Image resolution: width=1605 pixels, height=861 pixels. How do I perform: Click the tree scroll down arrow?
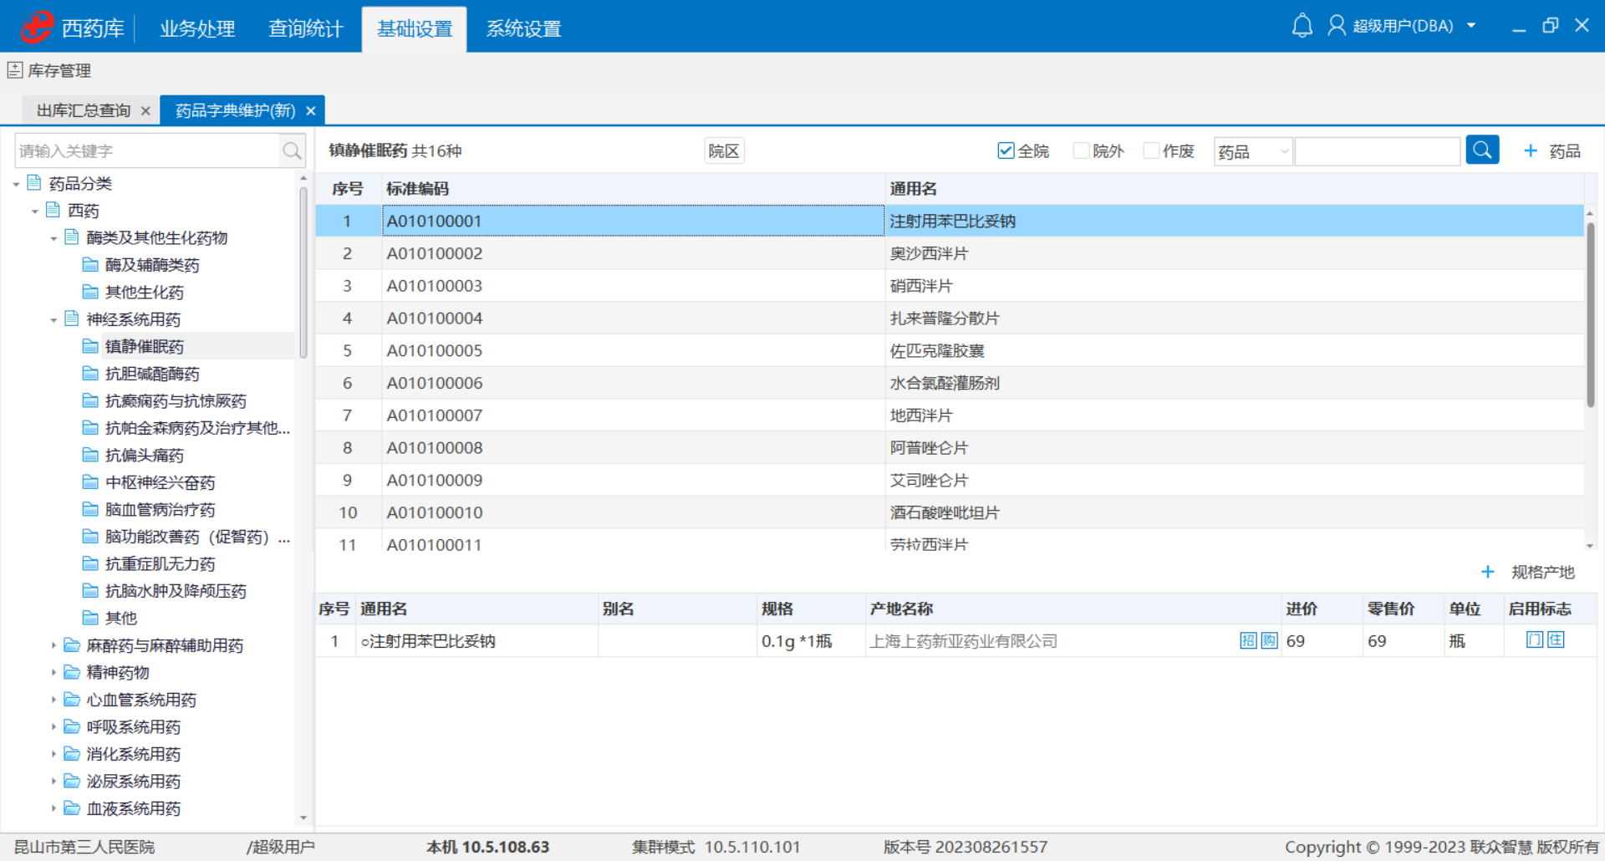pyautogui.click(x=303, y=818)
